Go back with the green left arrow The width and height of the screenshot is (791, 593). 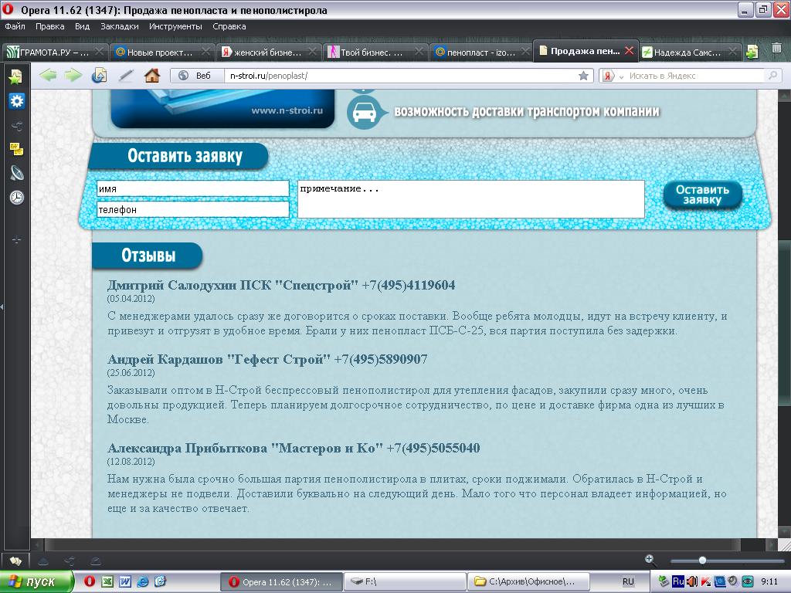pos(48,76)
